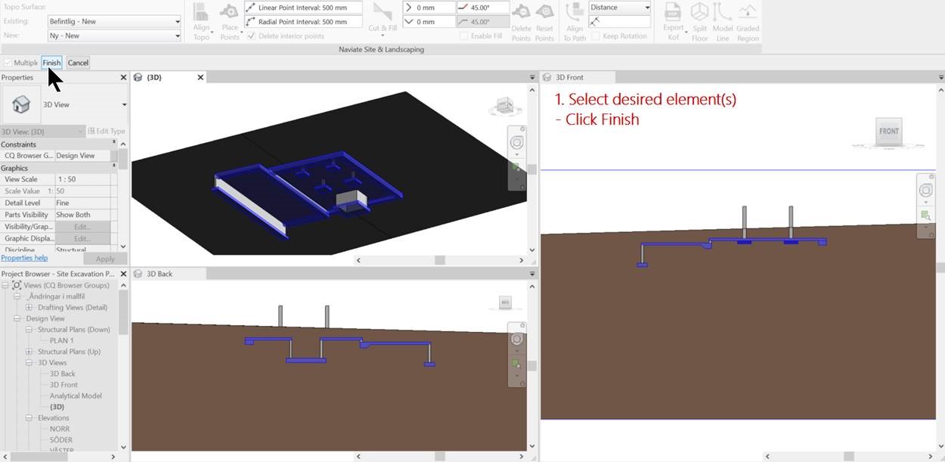
Task: Select the Align Topo tool
Action: click(x=201, y=18)
